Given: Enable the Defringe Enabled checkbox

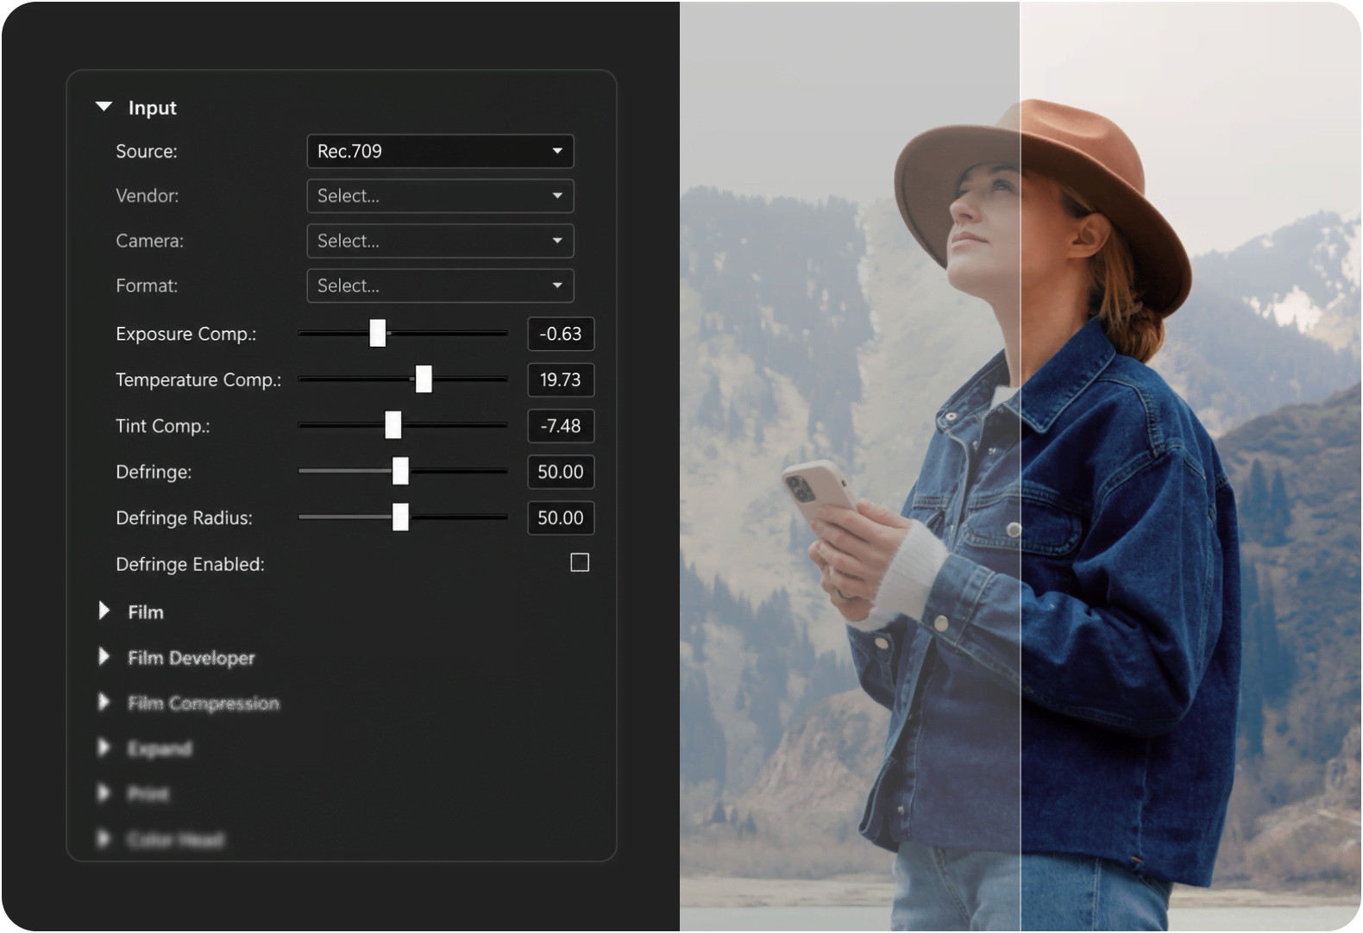Looking at the screenshot, I should pyautogui.click(x=580, y=563).
